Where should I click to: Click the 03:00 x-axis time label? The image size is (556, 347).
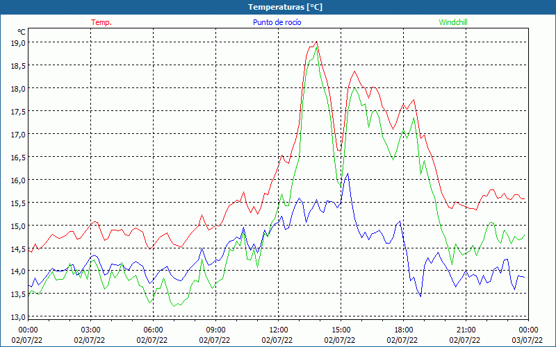pos(90,330)
